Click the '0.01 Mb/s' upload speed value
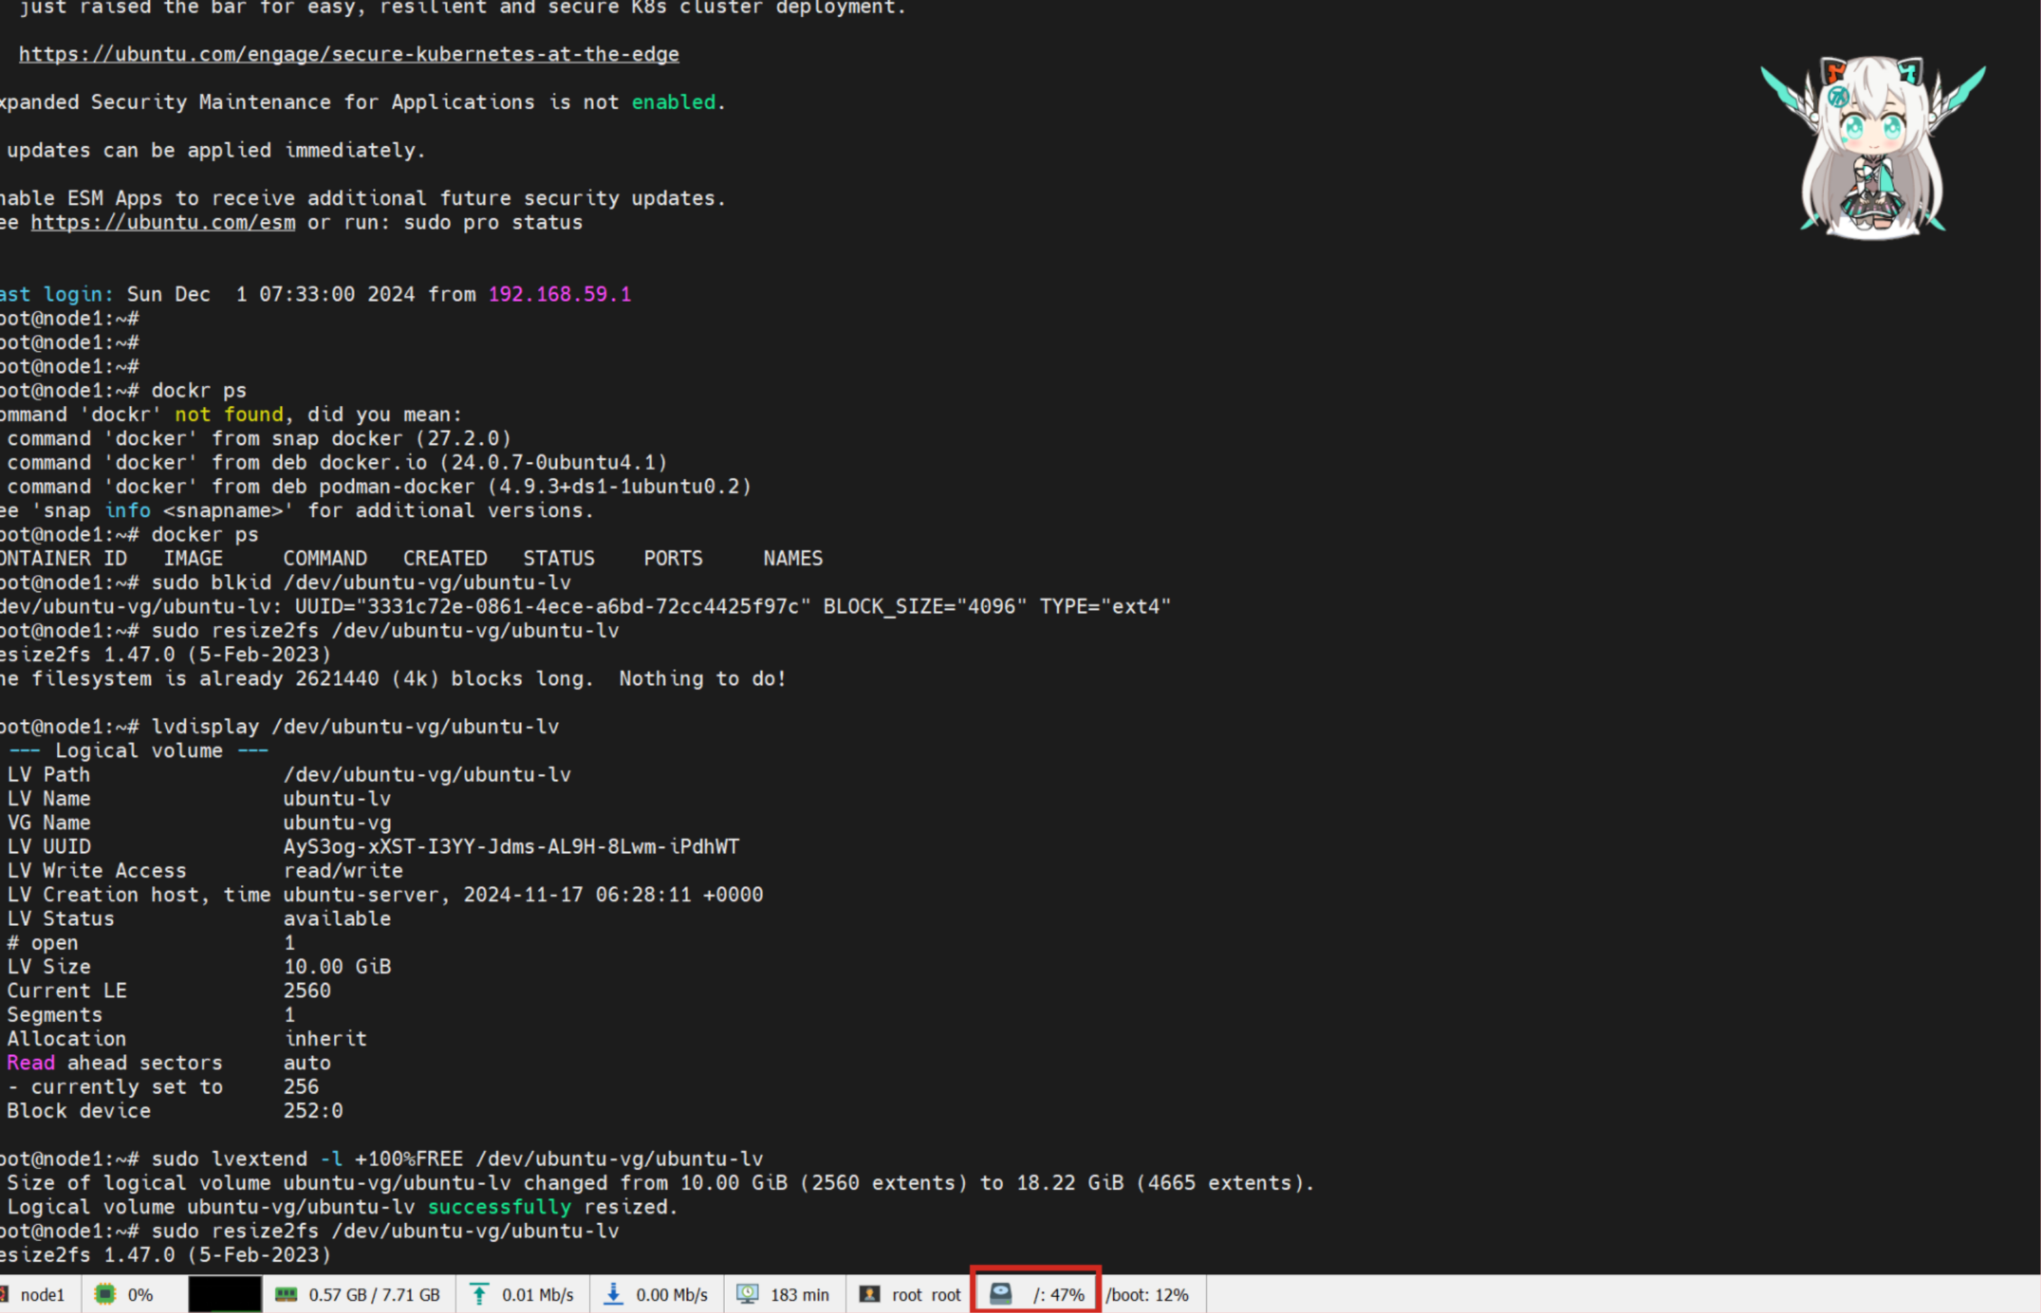 coord(538,1295)
